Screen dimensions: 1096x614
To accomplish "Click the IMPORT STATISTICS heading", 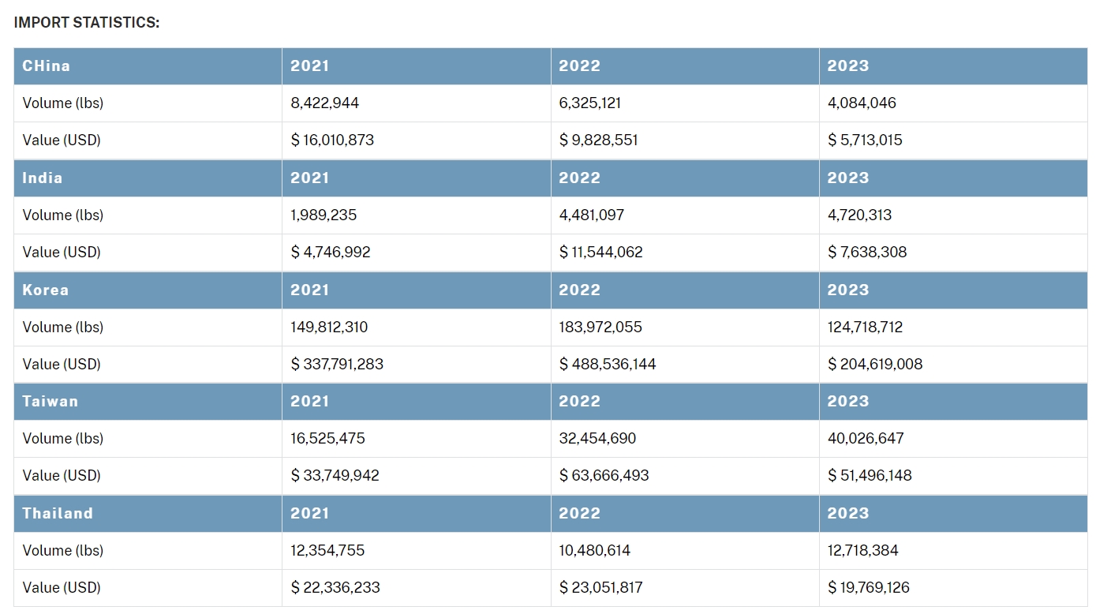I will pos(87,23).
